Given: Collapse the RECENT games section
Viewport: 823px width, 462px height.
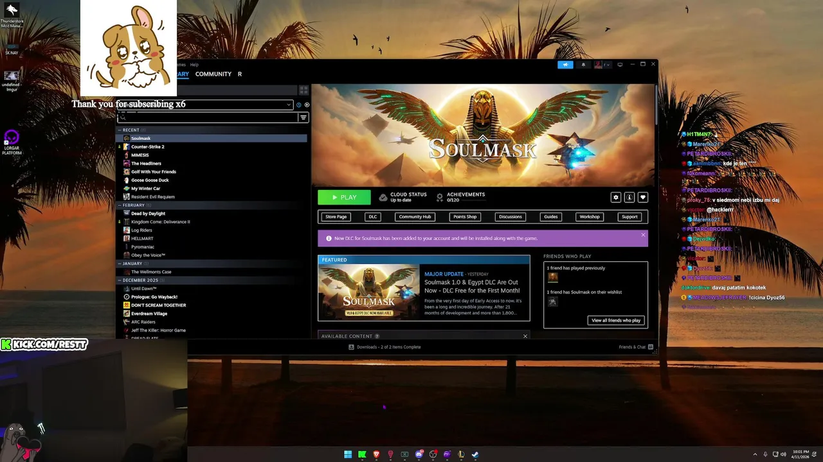Looking at the screenshot, I should tap(120, 130).
